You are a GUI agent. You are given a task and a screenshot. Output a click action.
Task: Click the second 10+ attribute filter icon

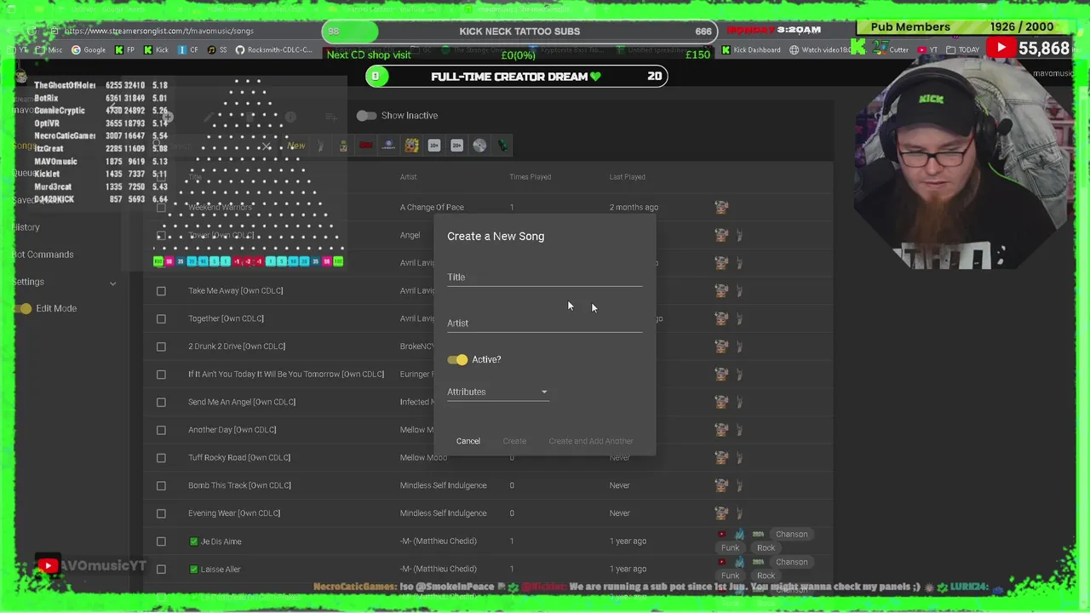pos(457,146)
